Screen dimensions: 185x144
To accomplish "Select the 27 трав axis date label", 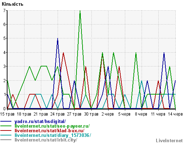I will [x=74, y=114].
